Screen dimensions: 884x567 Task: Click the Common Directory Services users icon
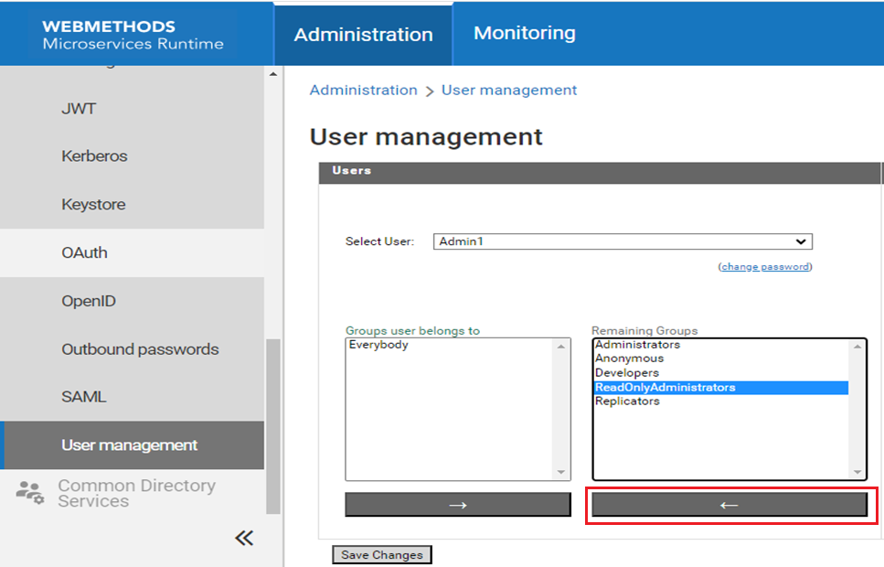coord(29,492)
